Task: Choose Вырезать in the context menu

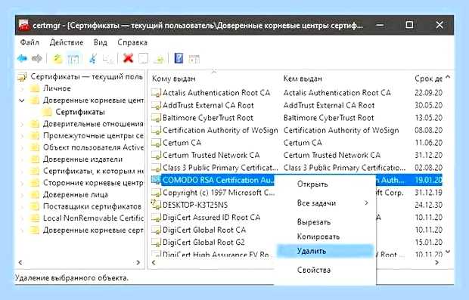Action: point(325,222)
